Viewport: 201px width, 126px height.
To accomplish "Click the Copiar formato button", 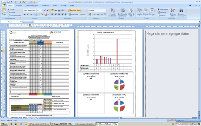I will pos(14,15).
